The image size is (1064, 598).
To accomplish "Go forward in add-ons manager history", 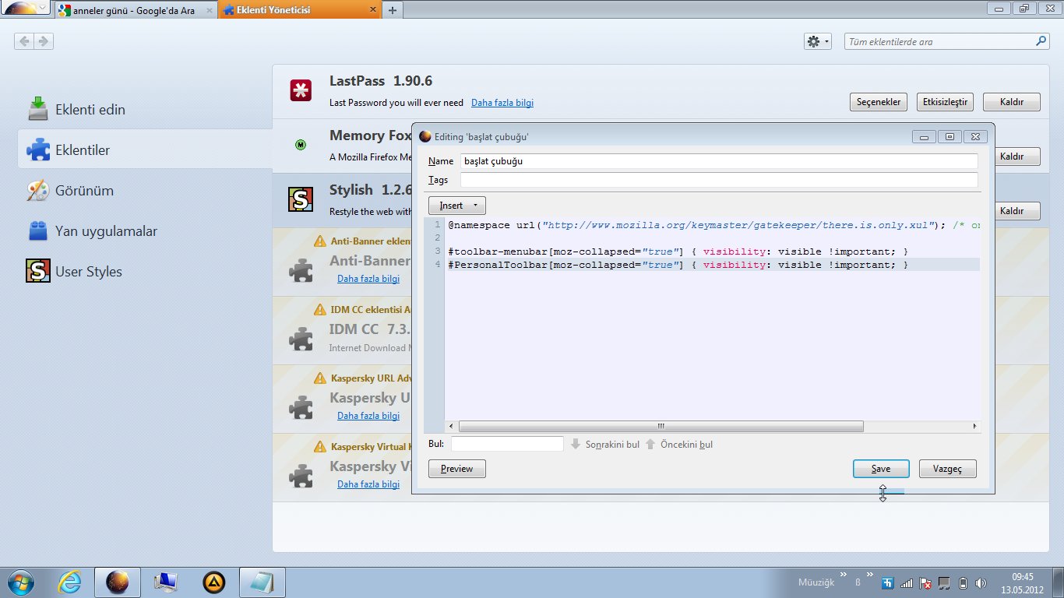I will (x=44, y=41).
